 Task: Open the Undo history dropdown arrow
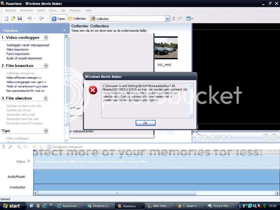35,18
